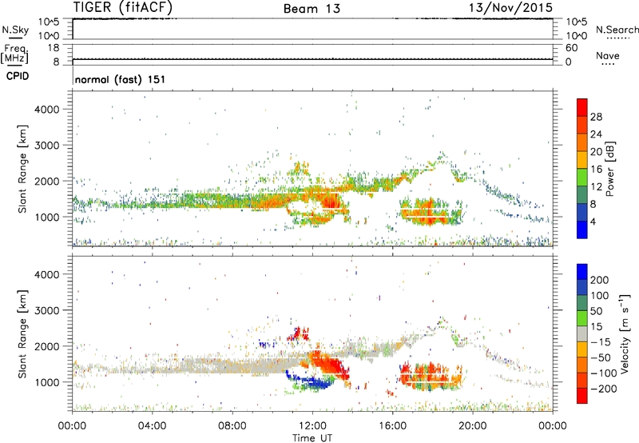Click the power panel 'Slant Range [km]' label
The image size is (639, 443).
pos(22,169)
